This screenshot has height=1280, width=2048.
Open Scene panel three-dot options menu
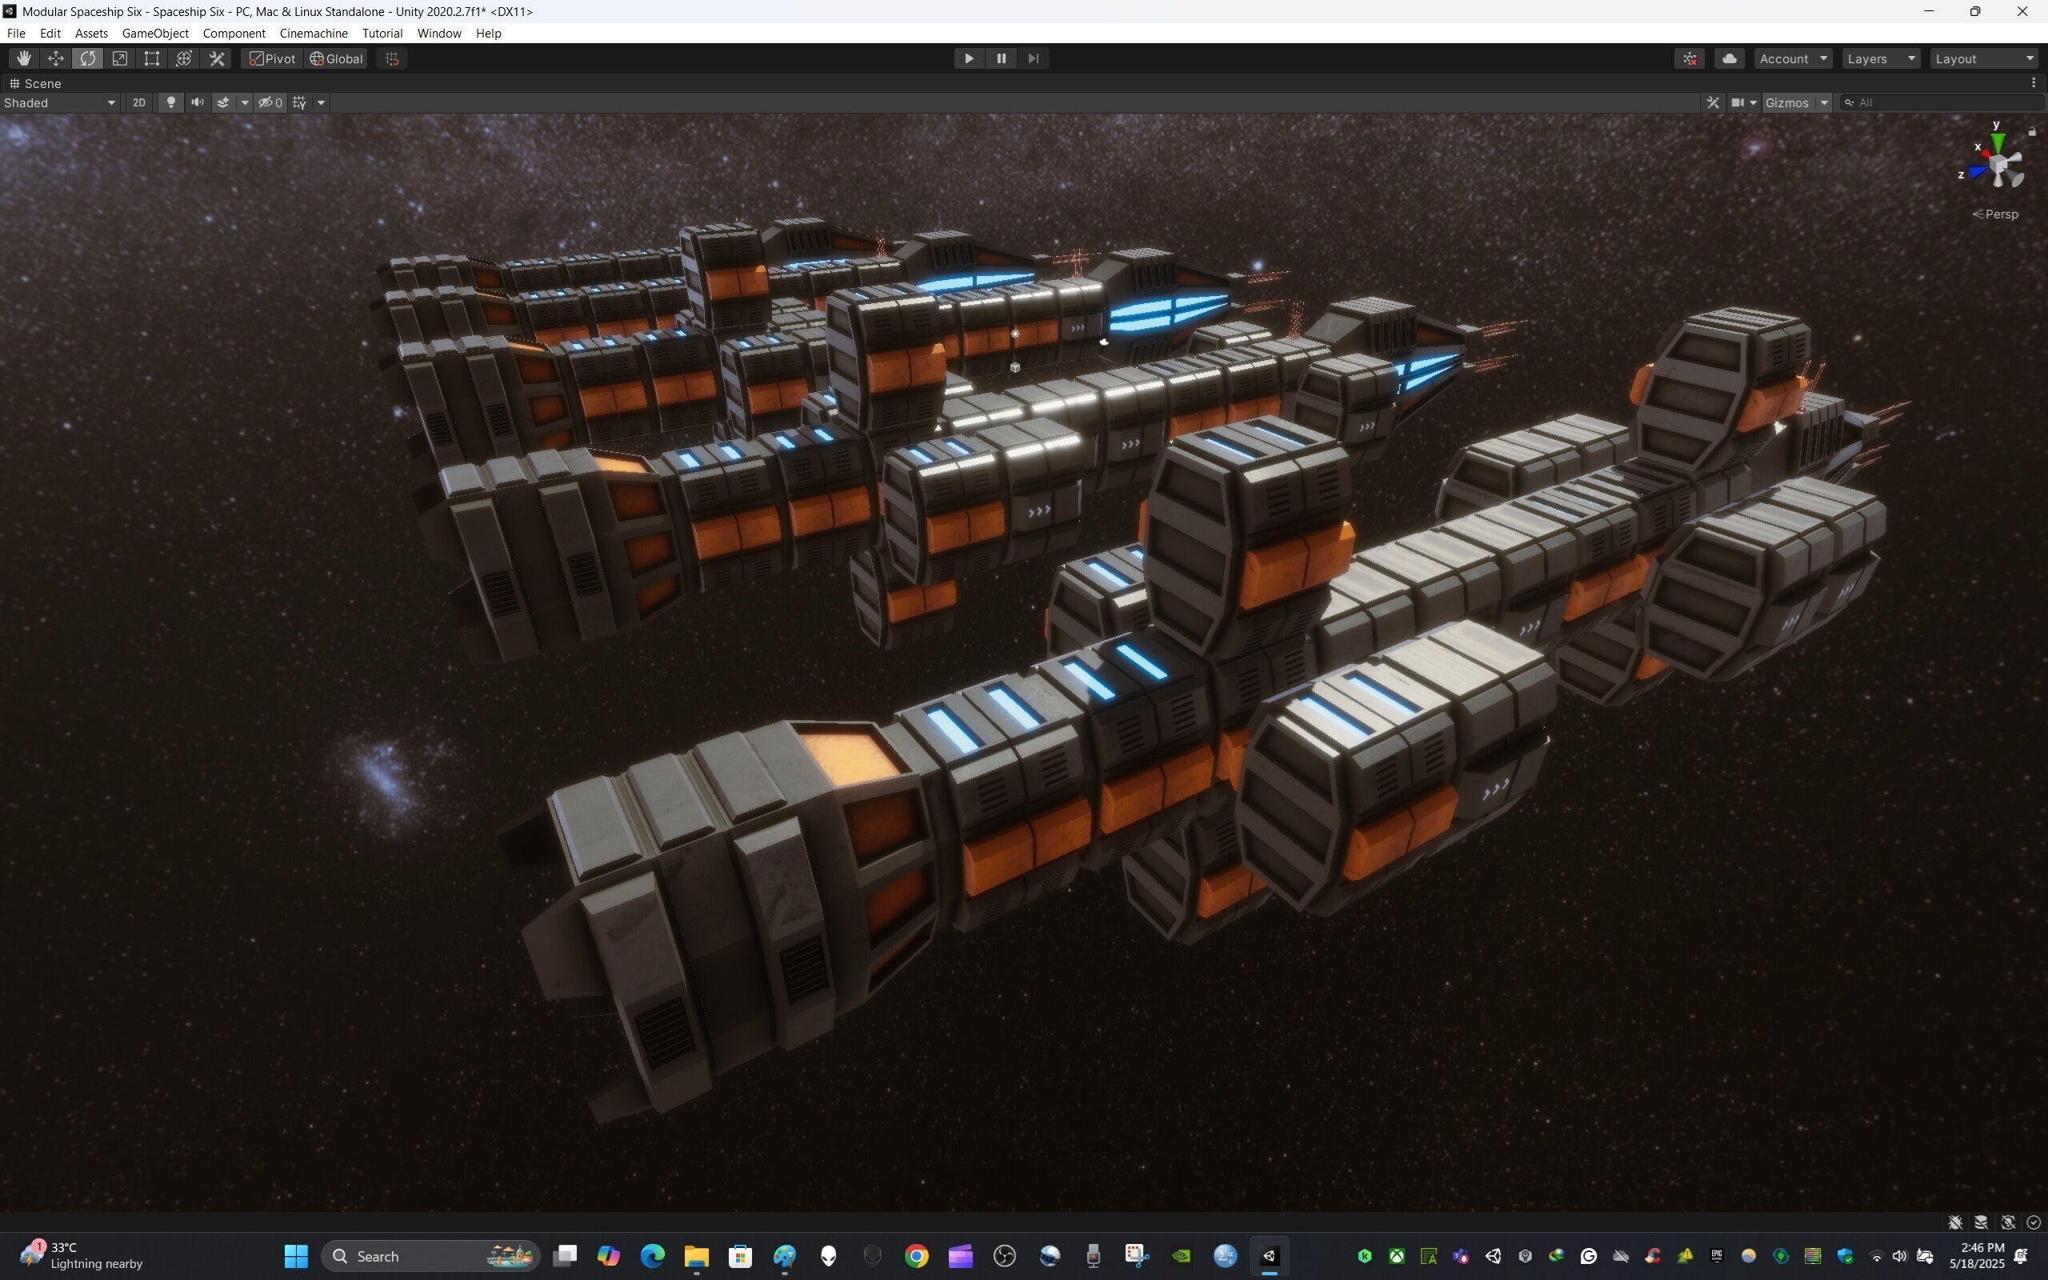(2034, 83)
